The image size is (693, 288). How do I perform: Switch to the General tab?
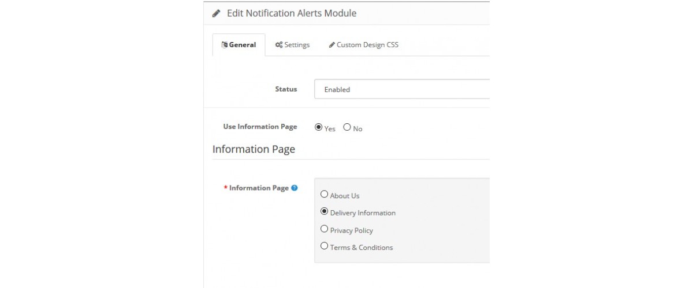tap(239, 45)
